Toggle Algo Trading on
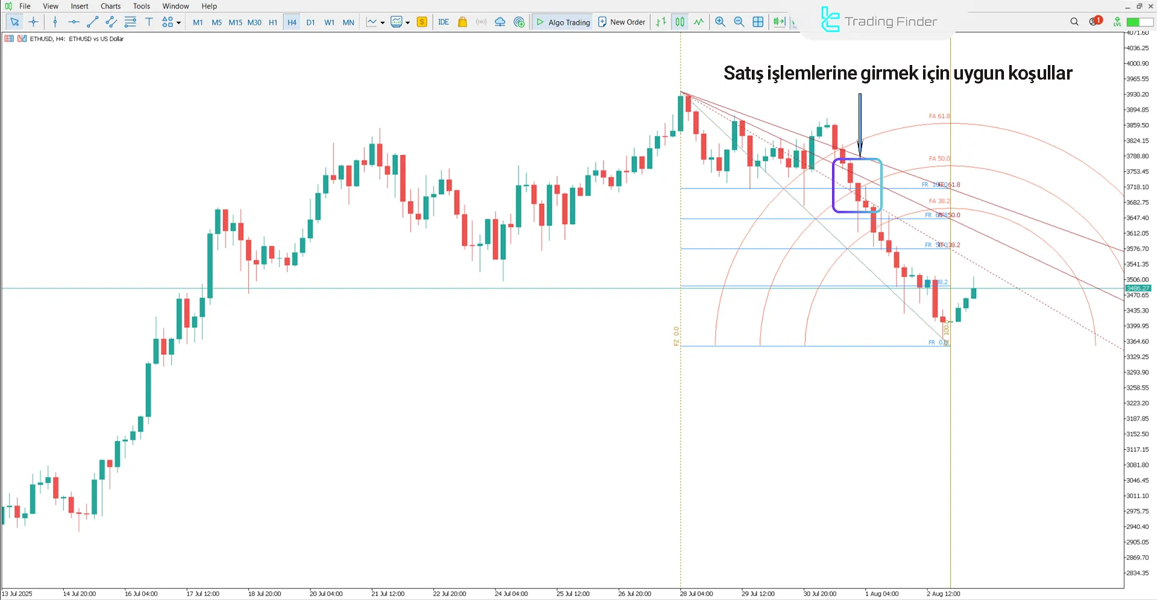 coord(562,22)
